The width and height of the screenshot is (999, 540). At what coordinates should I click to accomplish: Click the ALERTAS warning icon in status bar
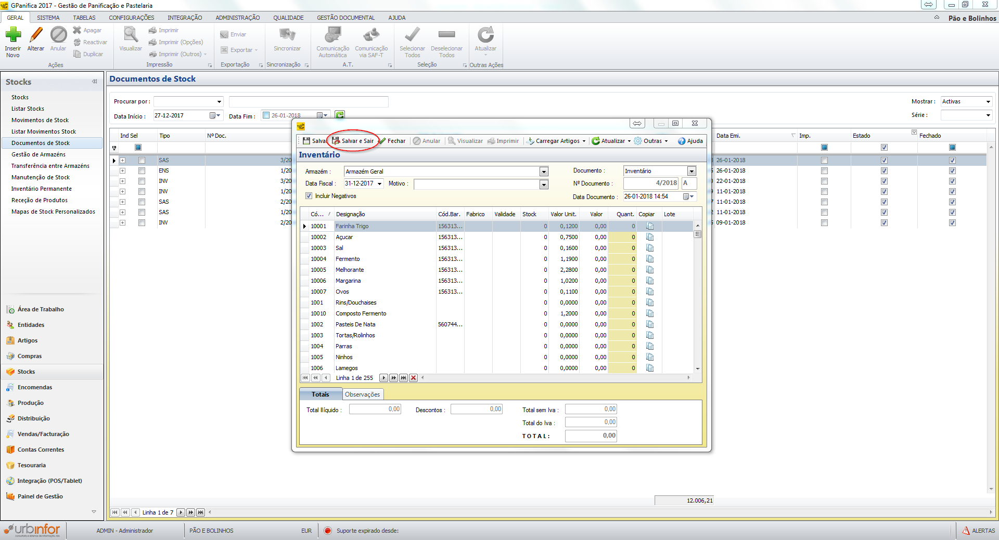click(x=966, y=531)
